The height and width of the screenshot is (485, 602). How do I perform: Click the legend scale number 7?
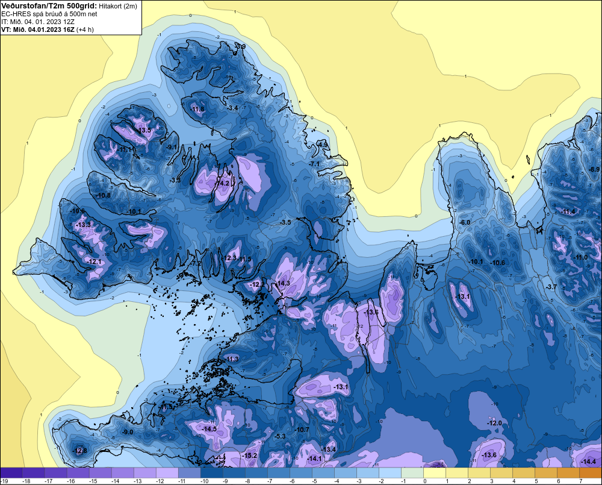tap(582, 481)
